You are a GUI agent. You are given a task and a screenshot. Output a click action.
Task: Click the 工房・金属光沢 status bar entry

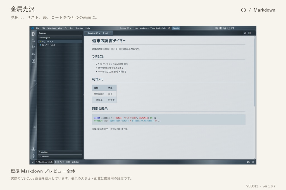pos(72,162)
